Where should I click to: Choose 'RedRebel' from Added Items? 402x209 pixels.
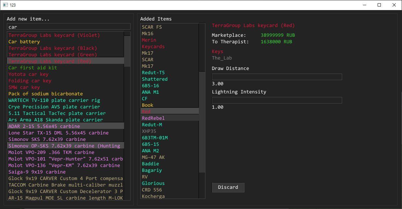click(153, 118)
